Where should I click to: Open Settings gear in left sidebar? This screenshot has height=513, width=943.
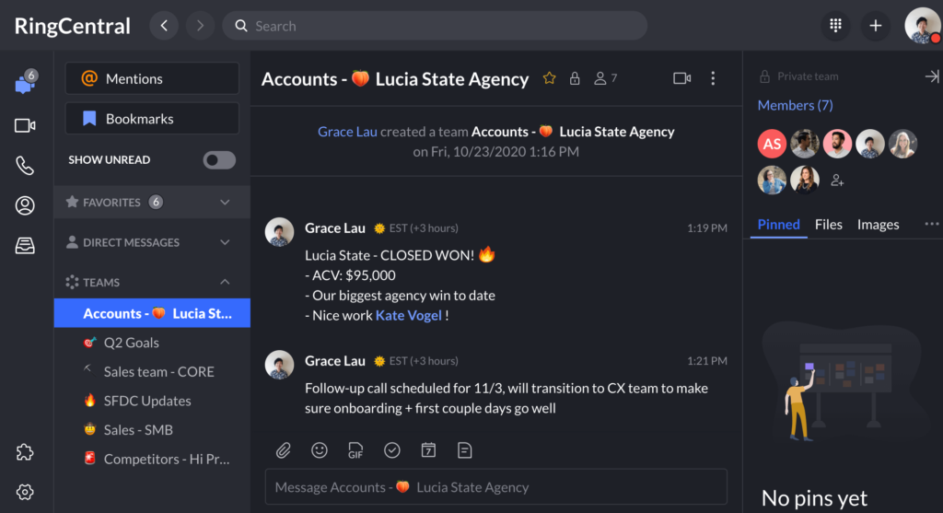point(25,492)
